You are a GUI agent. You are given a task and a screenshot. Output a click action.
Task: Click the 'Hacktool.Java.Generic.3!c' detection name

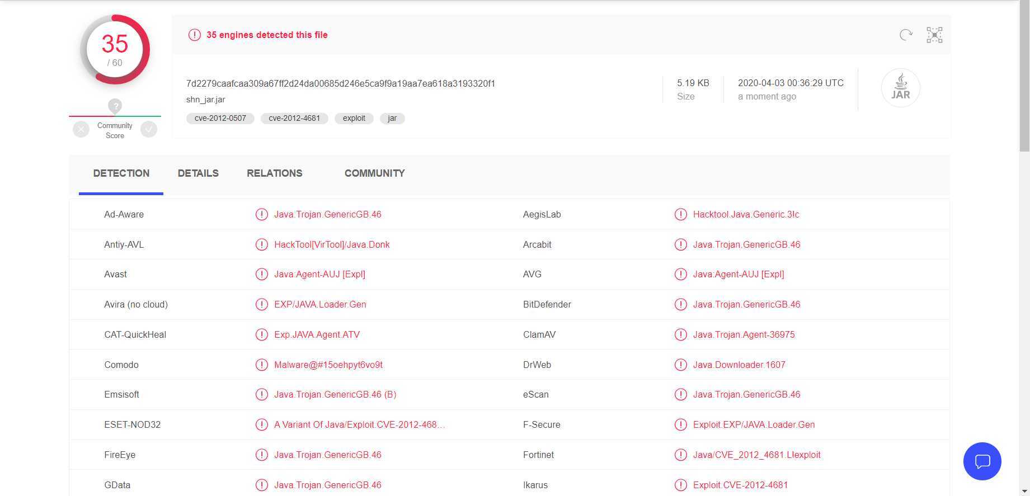pos(746,214)
